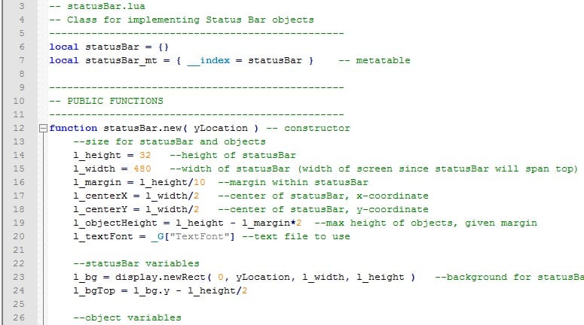584x325 pixels.
Task: Click the '--statusBar variables' comment
Action: coord(136,263)
